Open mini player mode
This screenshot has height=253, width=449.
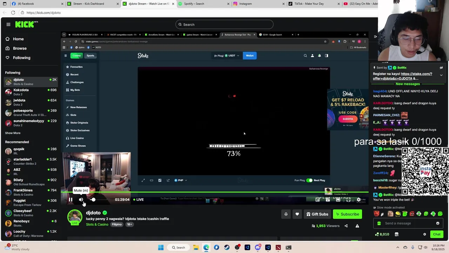[x=317, y=200]
